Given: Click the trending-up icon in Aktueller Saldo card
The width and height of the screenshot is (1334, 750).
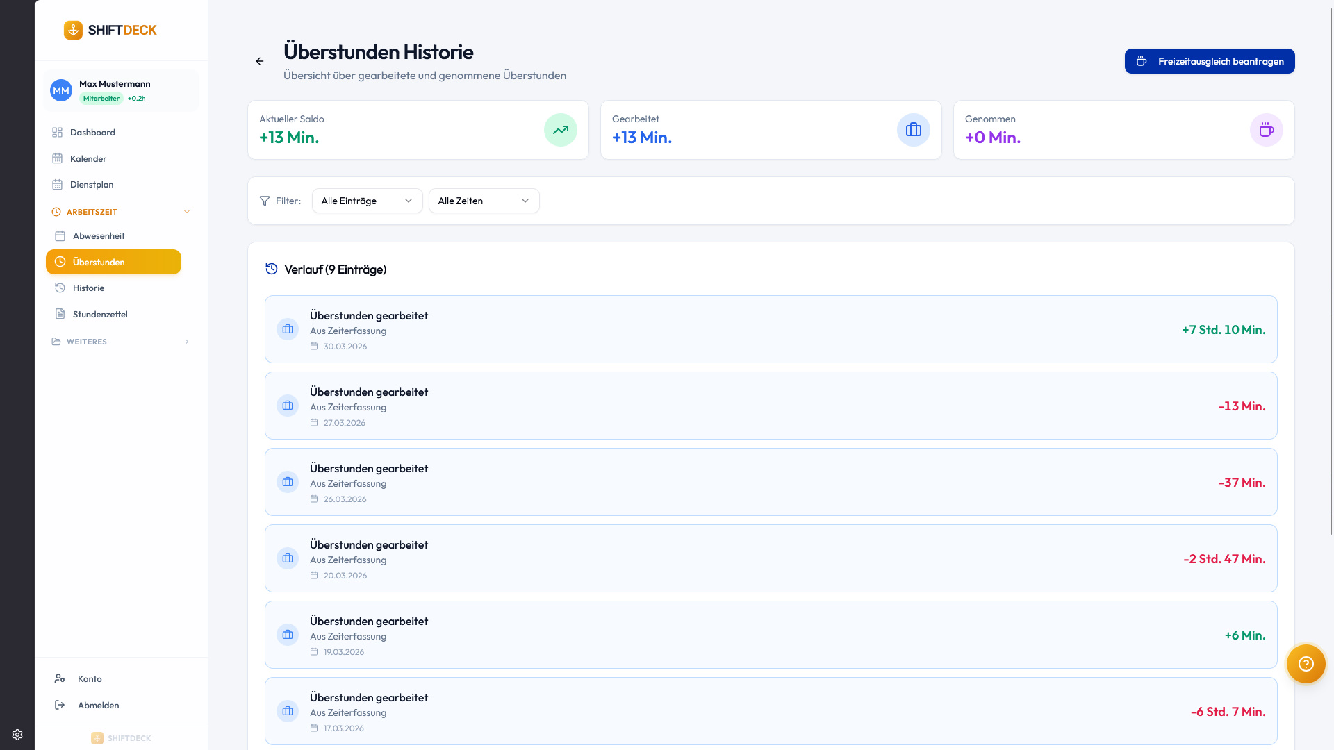Looking at the screenshot, I should [x=560, y=130].
